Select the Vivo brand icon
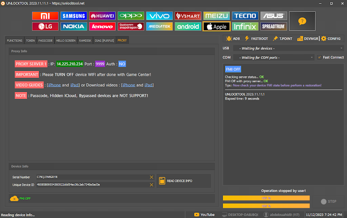This screenshot has height=218, width=347. click(159, 16)
